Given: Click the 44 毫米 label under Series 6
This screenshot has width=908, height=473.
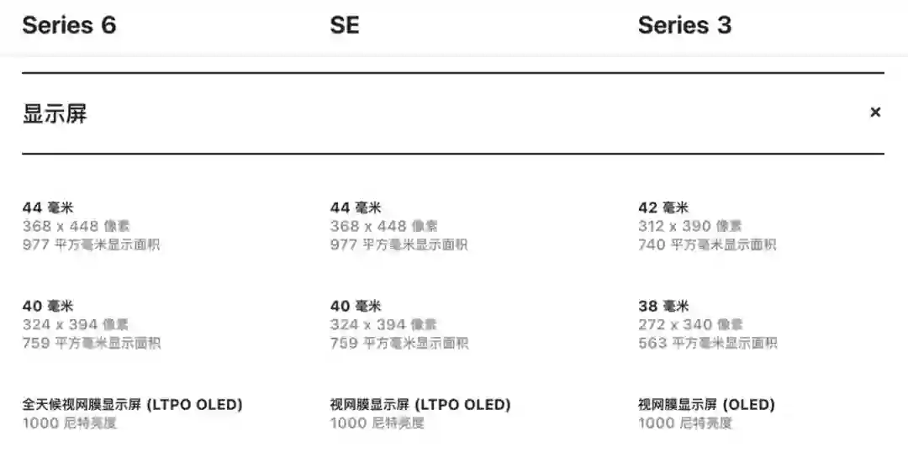Looking at the screenshot, I should 48,208.
